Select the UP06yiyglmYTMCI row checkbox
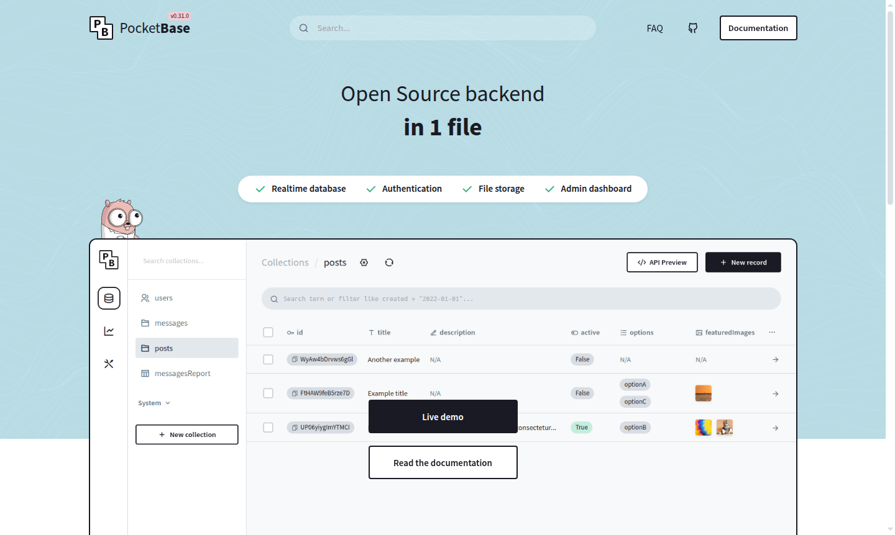The image size is (895, 535). (268, 428)
